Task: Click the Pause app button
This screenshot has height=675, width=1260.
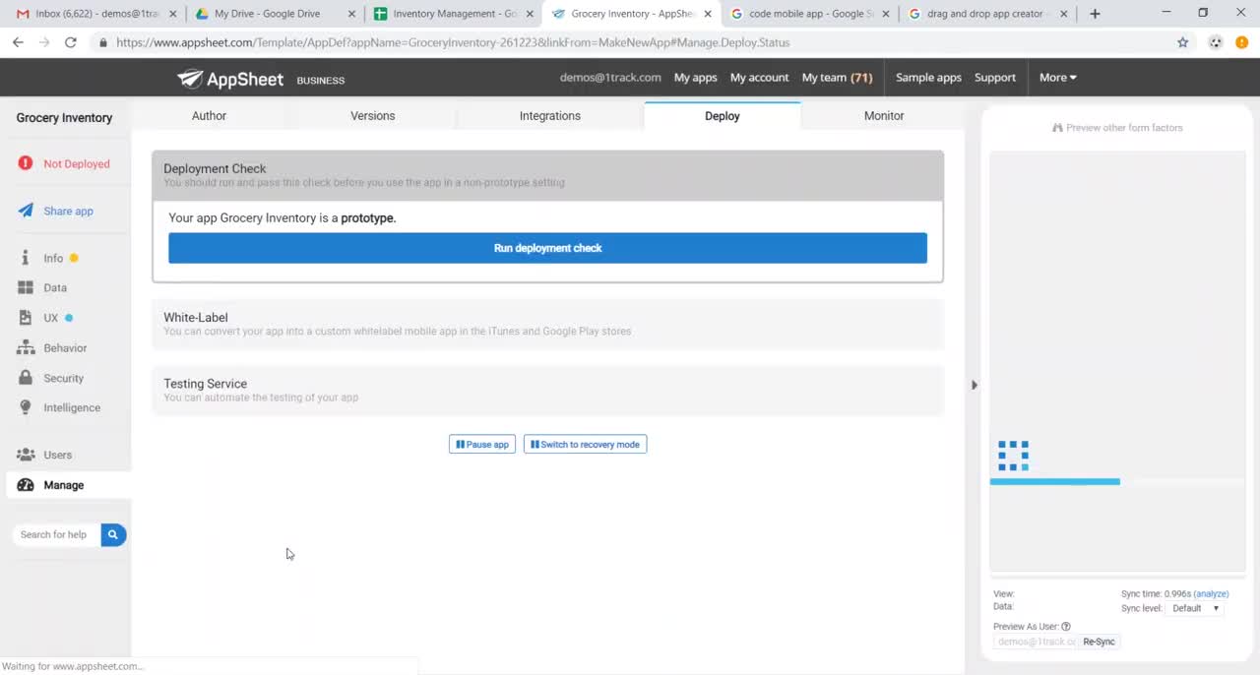Action: coord(482,445)
